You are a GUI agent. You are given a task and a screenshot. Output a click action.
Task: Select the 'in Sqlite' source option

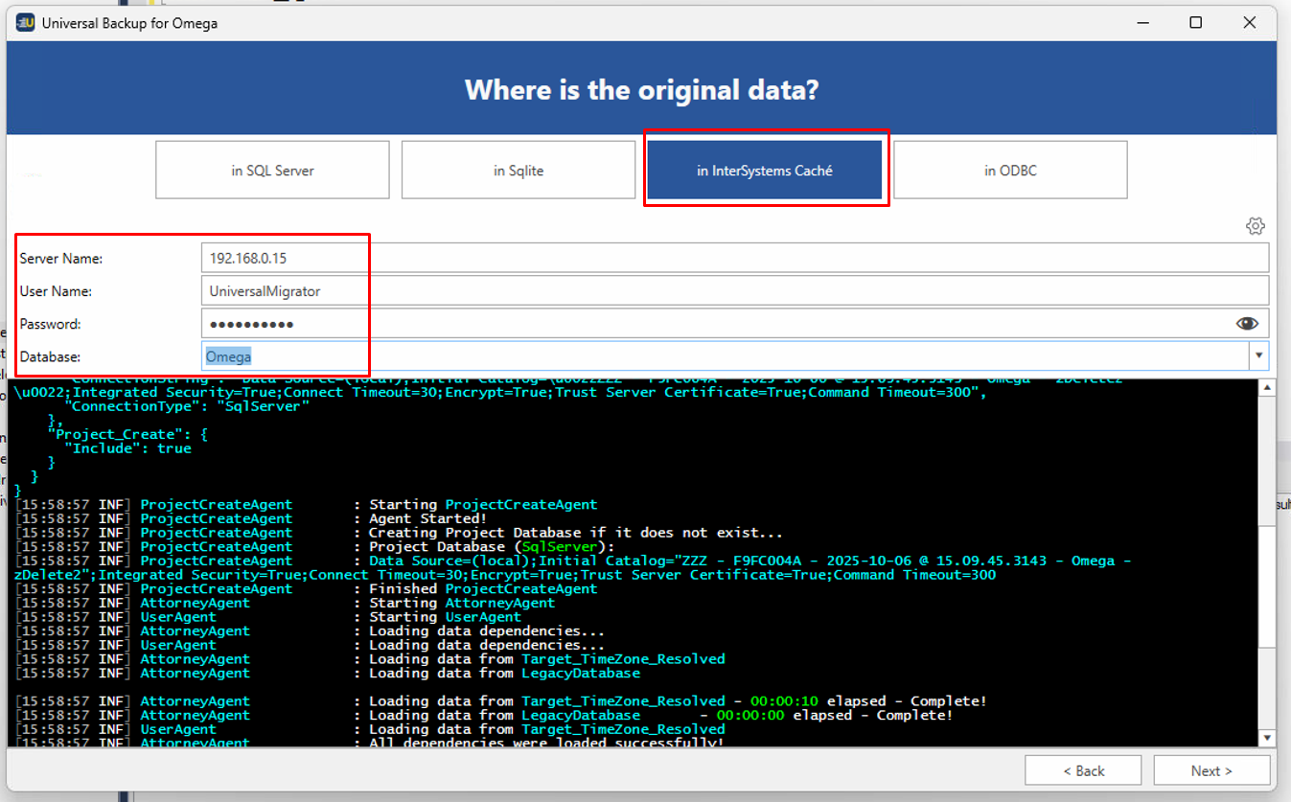pyautogui.click(x=519, y=171)
